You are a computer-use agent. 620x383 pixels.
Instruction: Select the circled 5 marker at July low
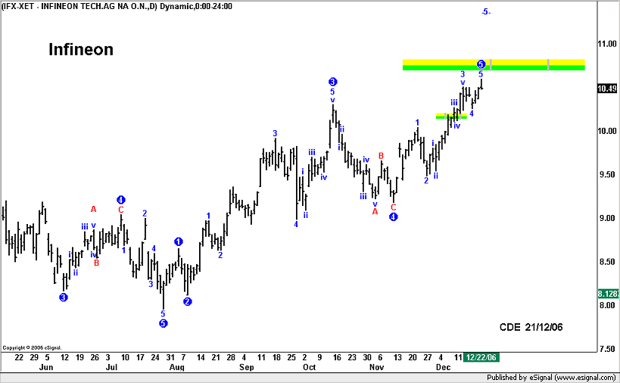(x=163, y=324)
